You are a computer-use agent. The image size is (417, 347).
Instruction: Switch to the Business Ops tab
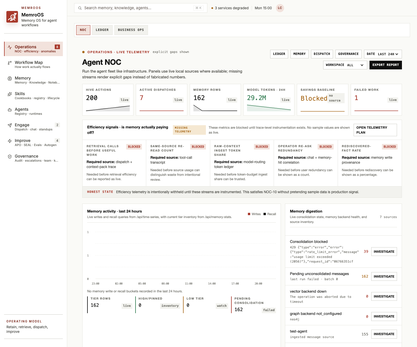click(131, 30)
